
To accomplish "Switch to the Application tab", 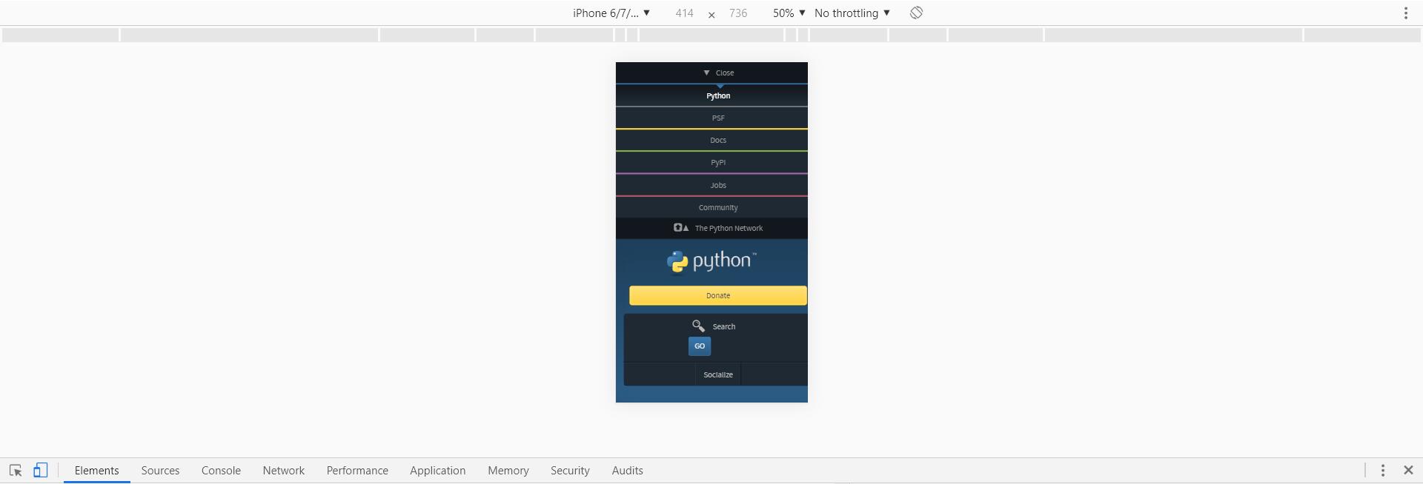I will coord(437,470).
